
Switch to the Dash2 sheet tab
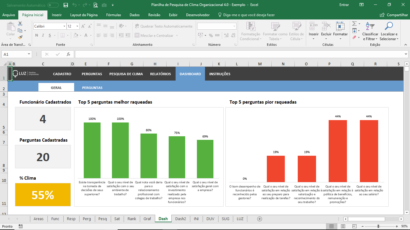[x=181, y=219]
